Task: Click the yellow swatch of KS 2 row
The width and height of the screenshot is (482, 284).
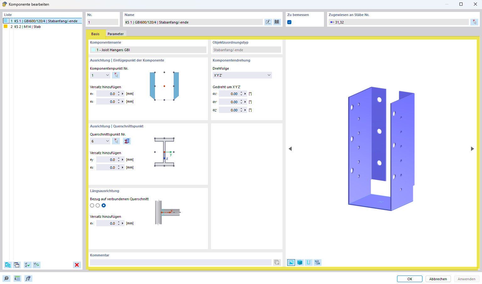Action: click(5, 26)
